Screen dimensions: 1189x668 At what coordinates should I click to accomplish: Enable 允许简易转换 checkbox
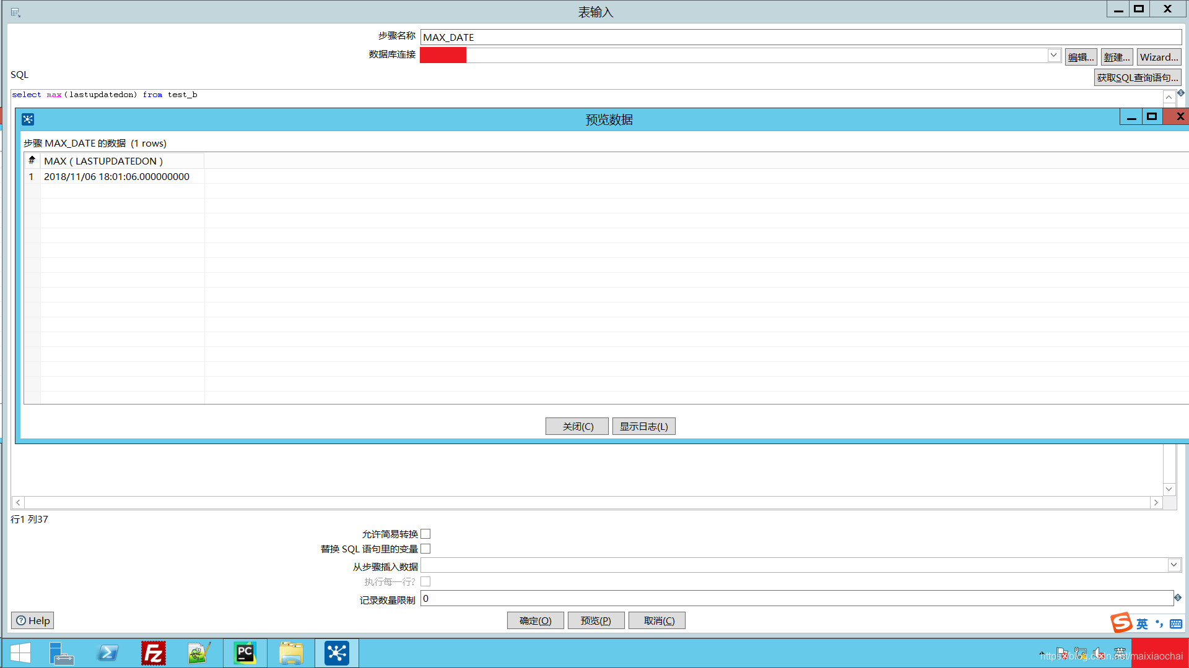click(x=425, y=534)
